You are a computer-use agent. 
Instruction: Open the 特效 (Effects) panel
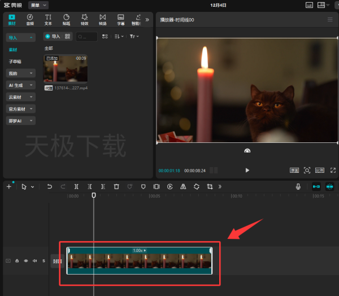84,20
